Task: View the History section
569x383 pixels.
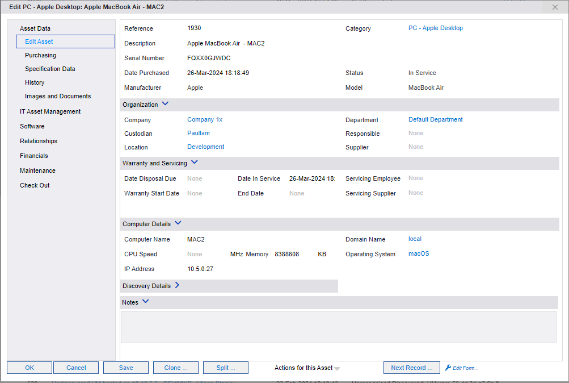Action: point(34,82)
